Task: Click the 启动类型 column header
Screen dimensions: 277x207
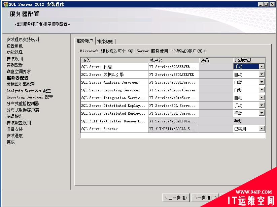Action: pyautogui.click(x=249, y=60)
